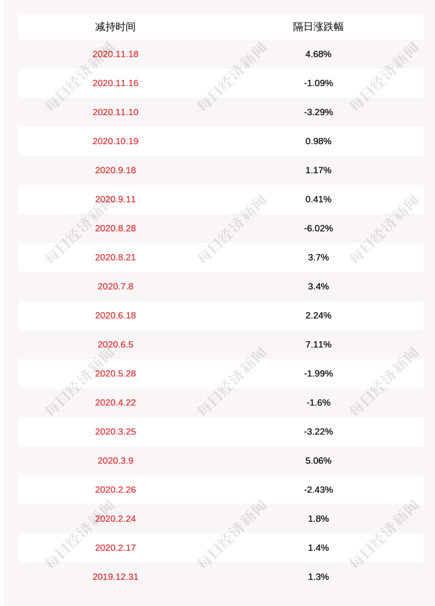The image size is (435, 606).
Task: Select the 4.68% change value
Action: 318,54
